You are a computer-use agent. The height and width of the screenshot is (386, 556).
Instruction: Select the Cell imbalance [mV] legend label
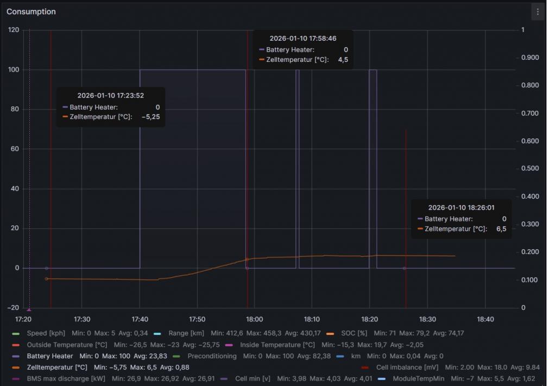coord(407,368)
